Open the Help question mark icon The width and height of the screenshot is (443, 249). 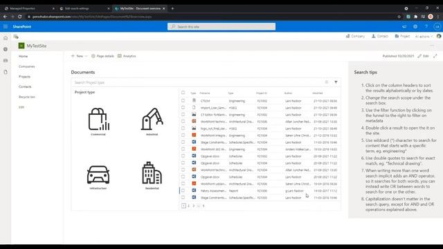pyautogui.click(x=426, y=26)
